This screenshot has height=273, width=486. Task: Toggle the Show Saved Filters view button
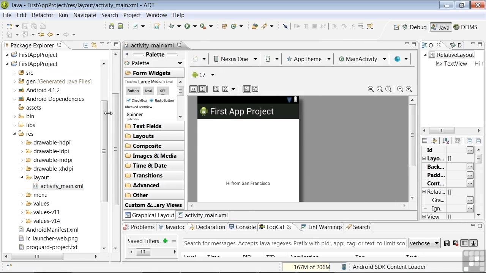(464, 243)
